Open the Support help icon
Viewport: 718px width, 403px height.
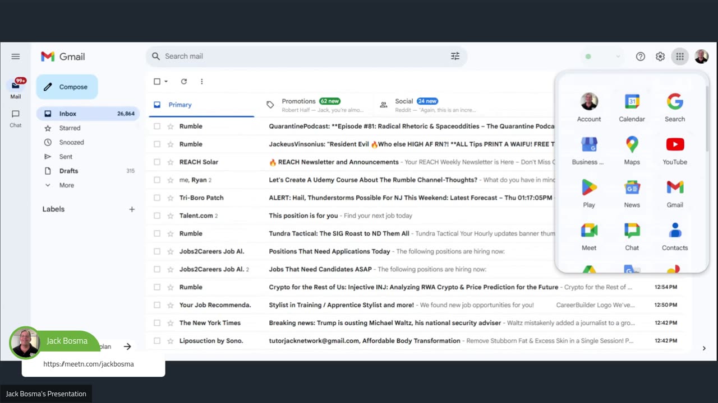641,57
